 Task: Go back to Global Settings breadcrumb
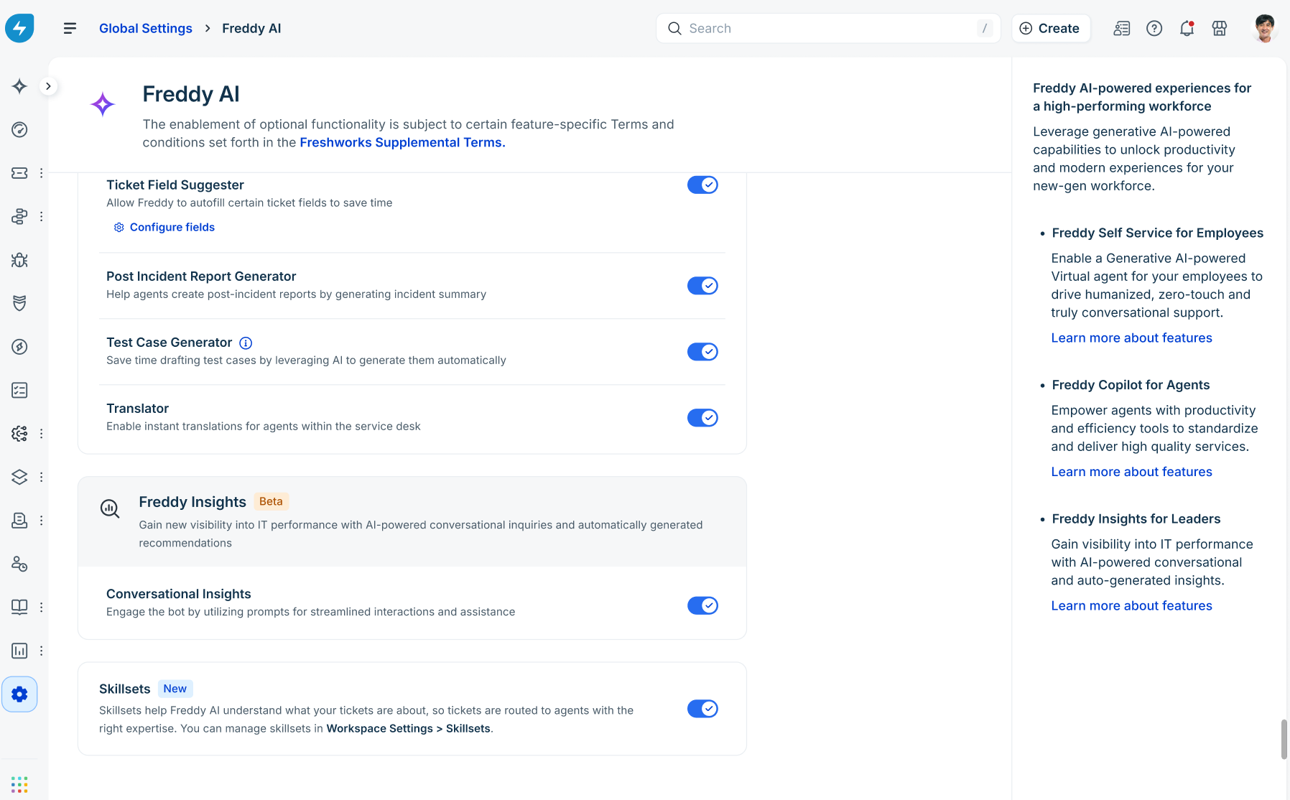146,28
